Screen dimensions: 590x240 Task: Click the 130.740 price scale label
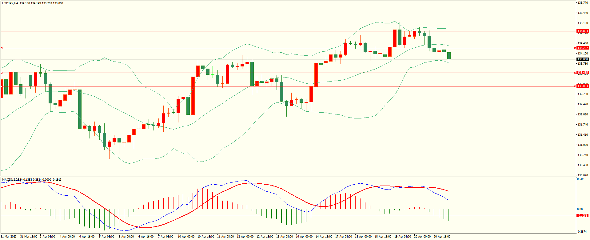click(x=583, y=155)
